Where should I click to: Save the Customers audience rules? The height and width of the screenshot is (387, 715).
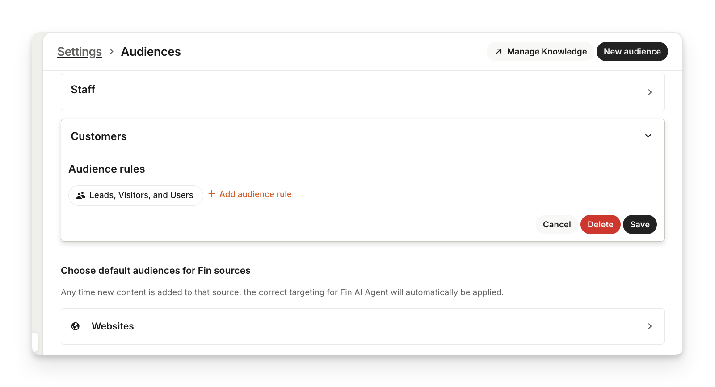pyautogui.click(x=639, y=224)
